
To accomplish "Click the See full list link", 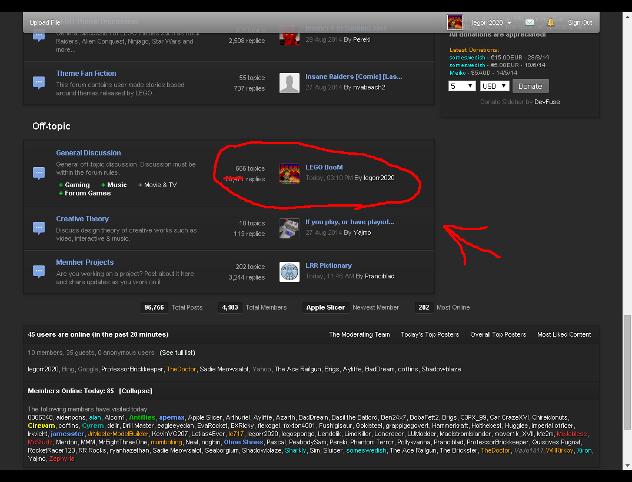I will pyautogui.click(x=177, y=353).
